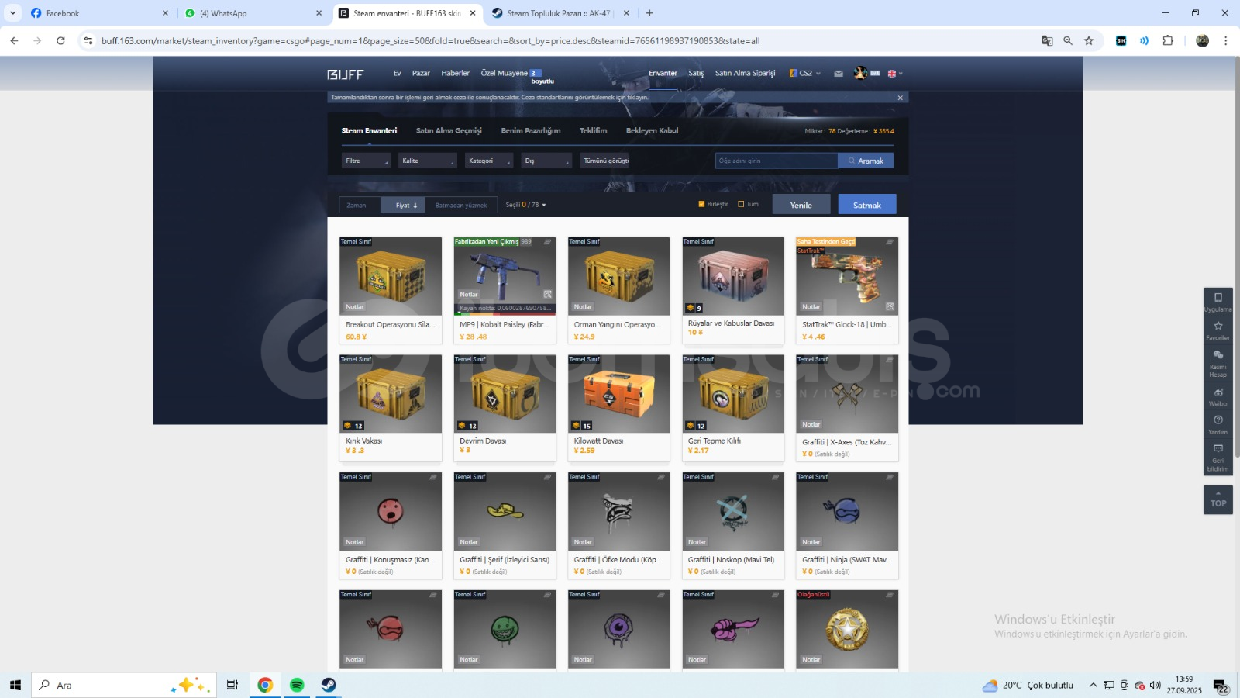Dismiss the penalty notice banner
This screenshot has height=698, width=1240.
(900, 98)
